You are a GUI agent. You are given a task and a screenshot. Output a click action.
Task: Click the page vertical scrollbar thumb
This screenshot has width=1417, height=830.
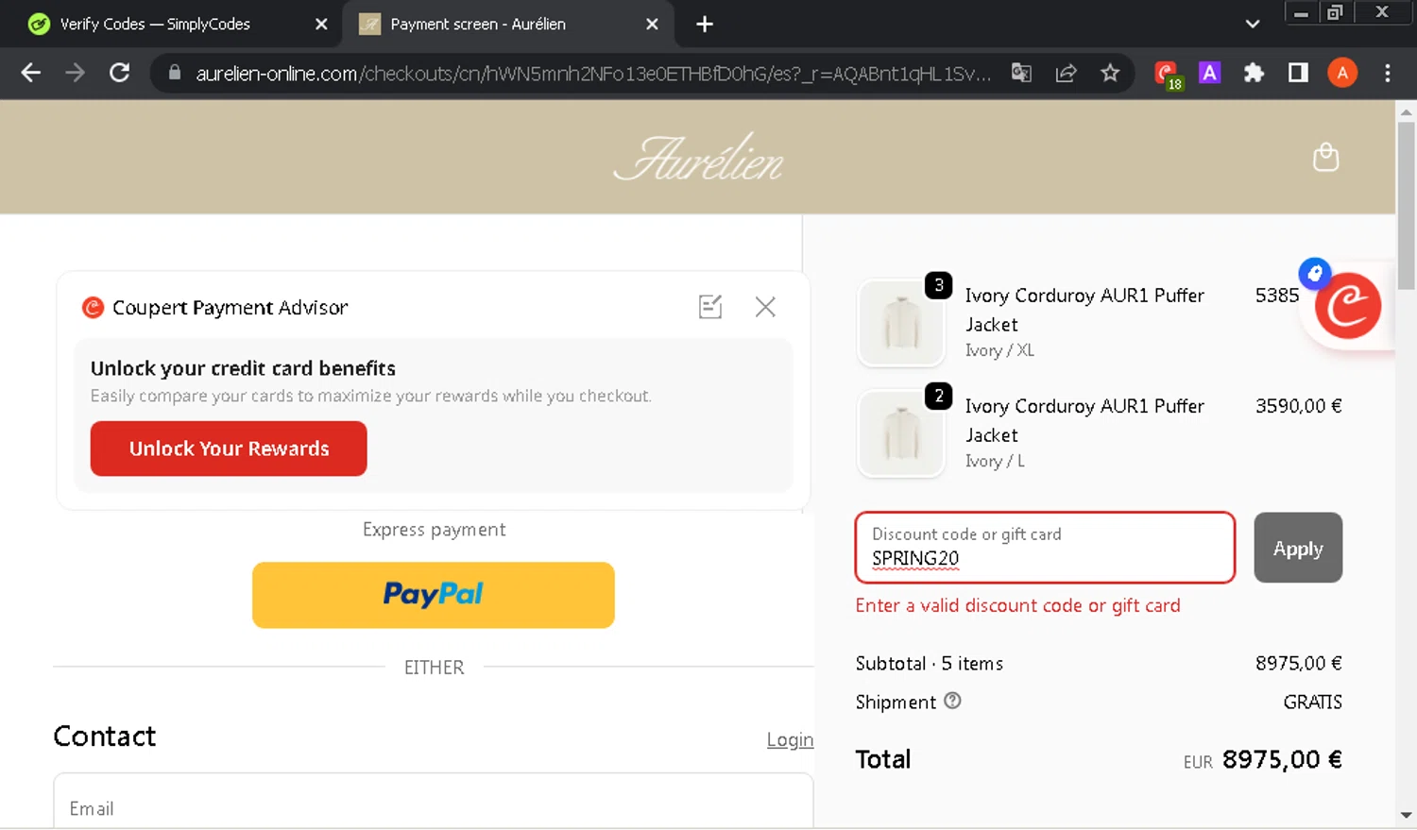pyautogui.click(x=1406, y=205)
